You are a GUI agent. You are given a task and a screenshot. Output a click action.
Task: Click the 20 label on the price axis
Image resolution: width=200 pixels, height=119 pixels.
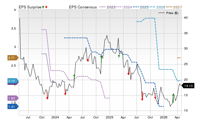click(186, 79)
